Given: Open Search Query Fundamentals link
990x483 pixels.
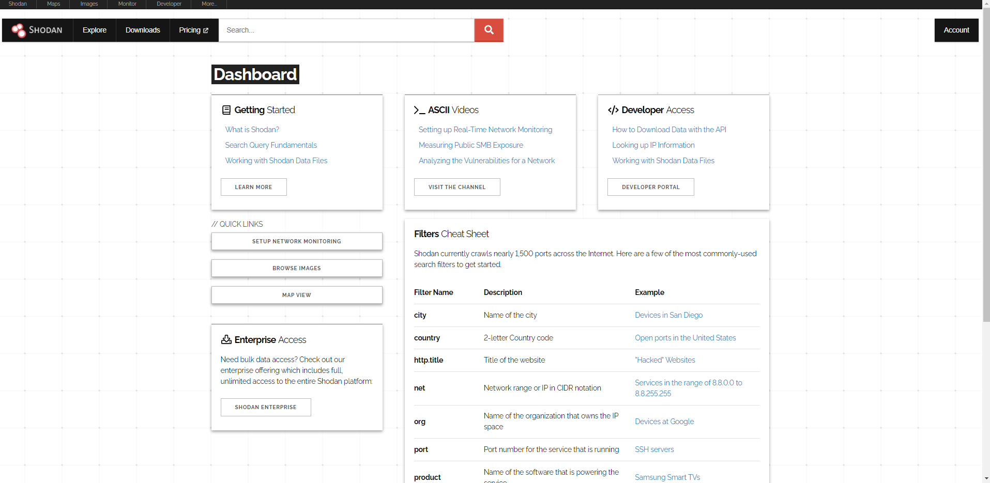Looking at the screenshot, I should [271, 145].
